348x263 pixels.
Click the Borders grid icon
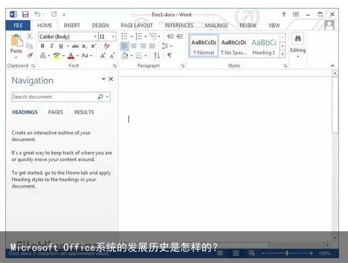coord(139,56)
